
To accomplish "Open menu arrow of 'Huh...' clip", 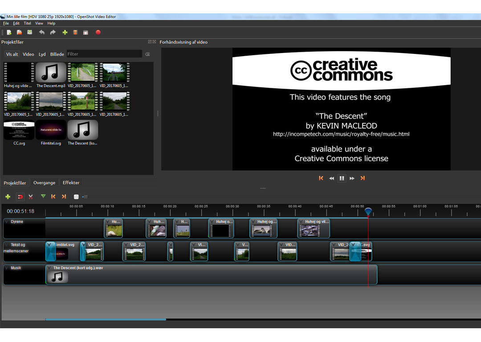I will coord(150,222).
